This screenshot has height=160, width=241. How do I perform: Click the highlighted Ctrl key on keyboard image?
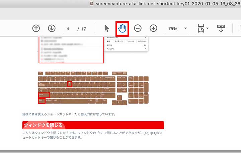point(42,101)
